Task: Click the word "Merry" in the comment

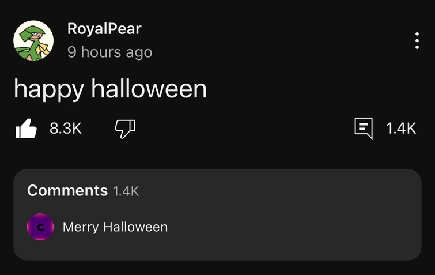Action: [x=81, y=227]
